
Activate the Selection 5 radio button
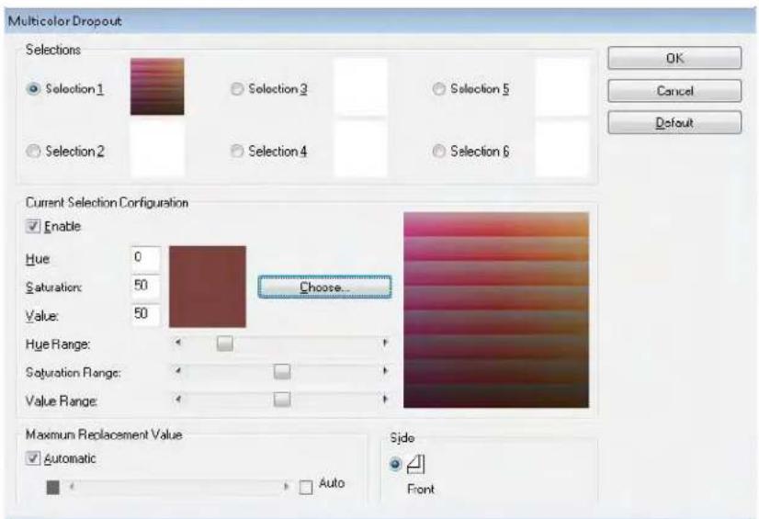tap(438, 89)
